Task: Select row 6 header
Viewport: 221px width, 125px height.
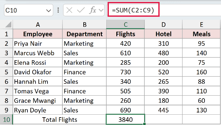Action: tap(6, 82)
